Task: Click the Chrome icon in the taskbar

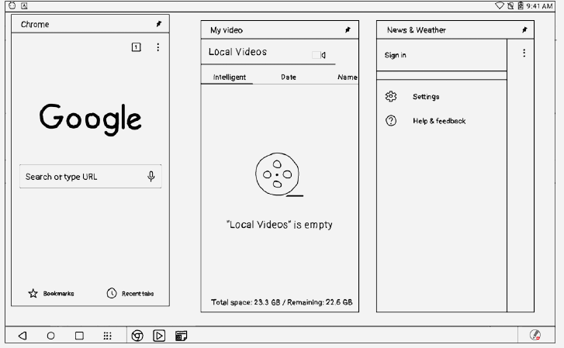Action: (137, 336)
